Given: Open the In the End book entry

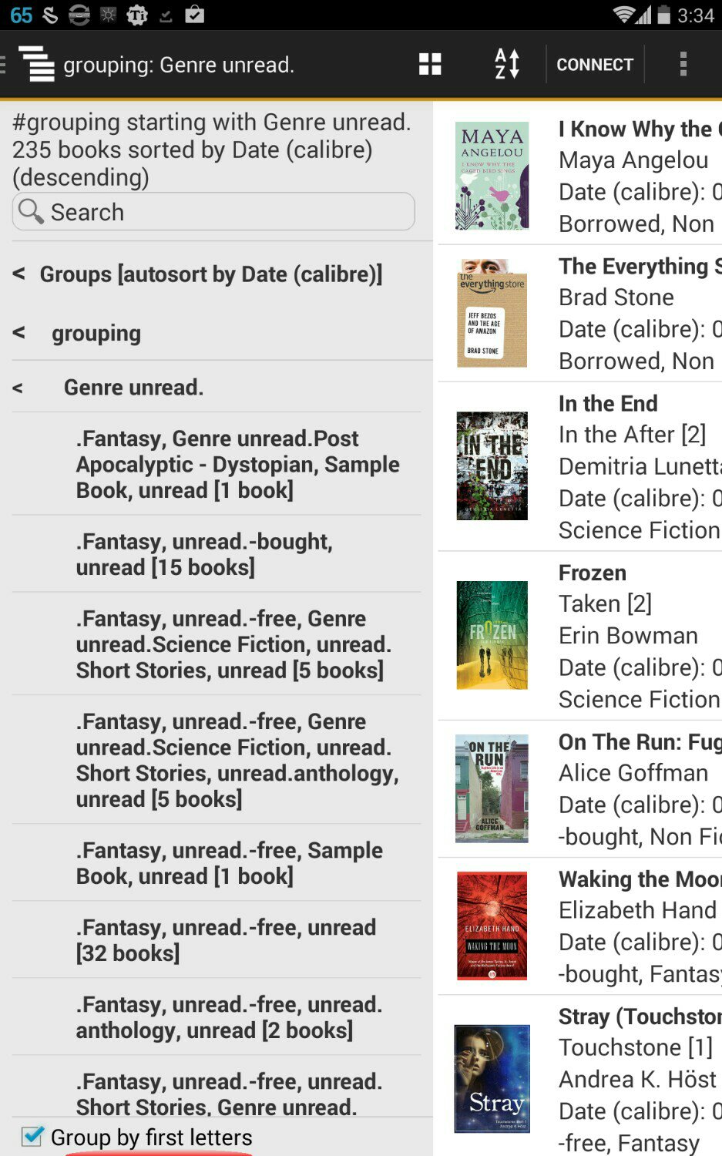Looking at the screenshot, I should pos(608,403).
